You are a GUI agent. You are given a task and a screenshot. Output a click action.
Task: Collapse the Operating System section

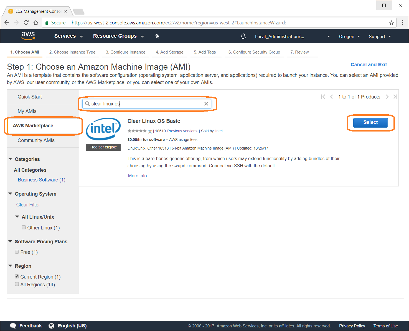10,194
